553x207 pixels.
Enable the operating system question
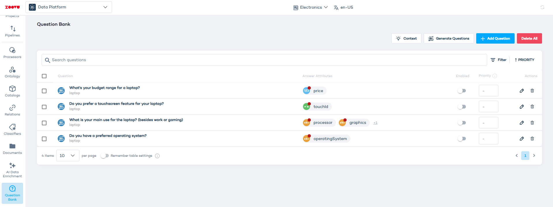click(x=462, y=139)
